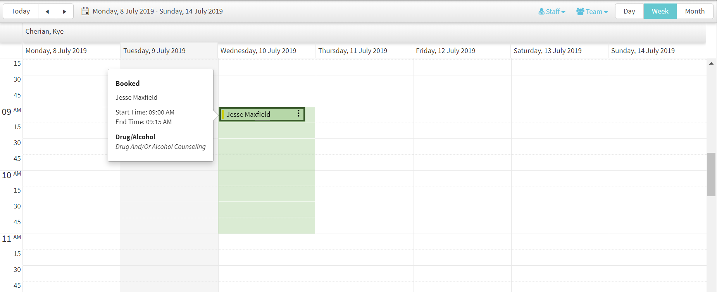
Task: Jump to Today
Action: point(21,11)
